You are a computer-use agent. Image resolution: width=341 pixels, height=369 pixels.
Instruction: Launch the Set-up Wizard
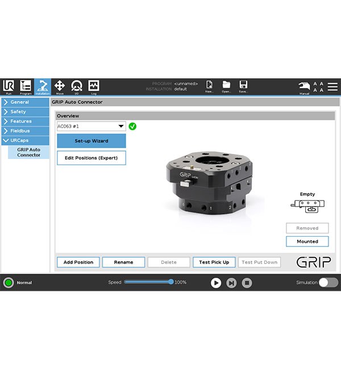click(92, 141)
